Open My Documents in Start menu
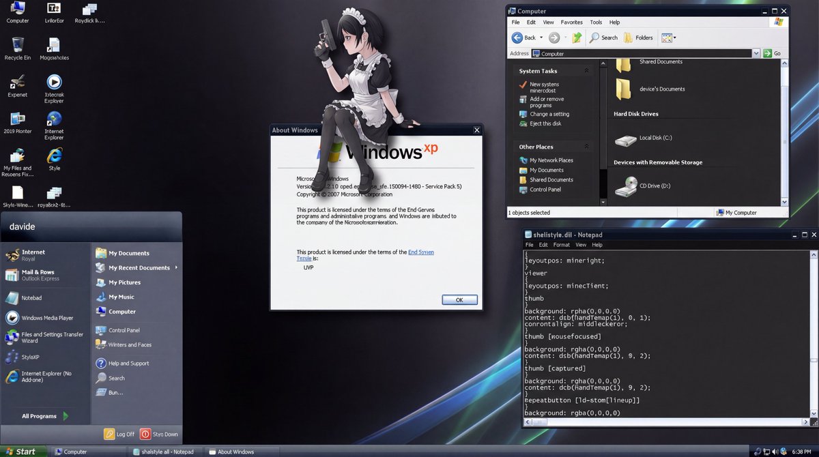The image size is (819, 457). tap(123, 253)
